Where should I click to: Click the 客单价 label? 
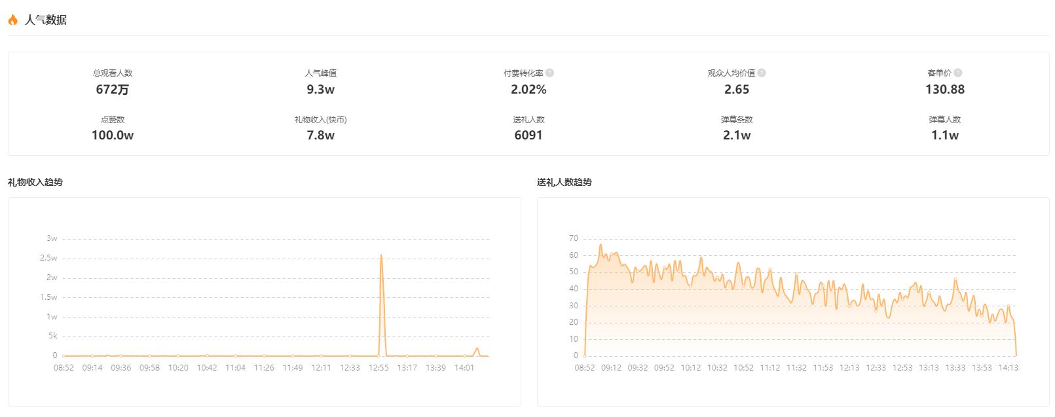pyautogui.click(x=940, y=73)
